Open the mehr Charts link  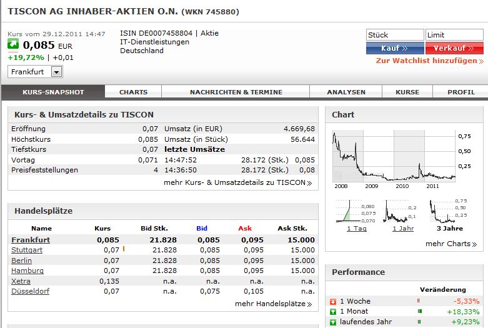pos(451,244)
